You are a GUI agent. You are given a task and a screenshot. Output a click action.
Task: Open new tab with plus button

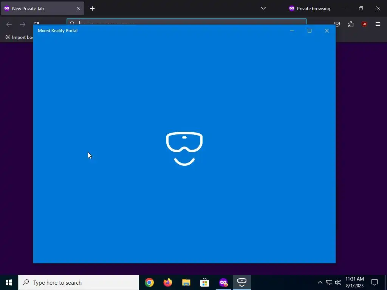point(92,9)
